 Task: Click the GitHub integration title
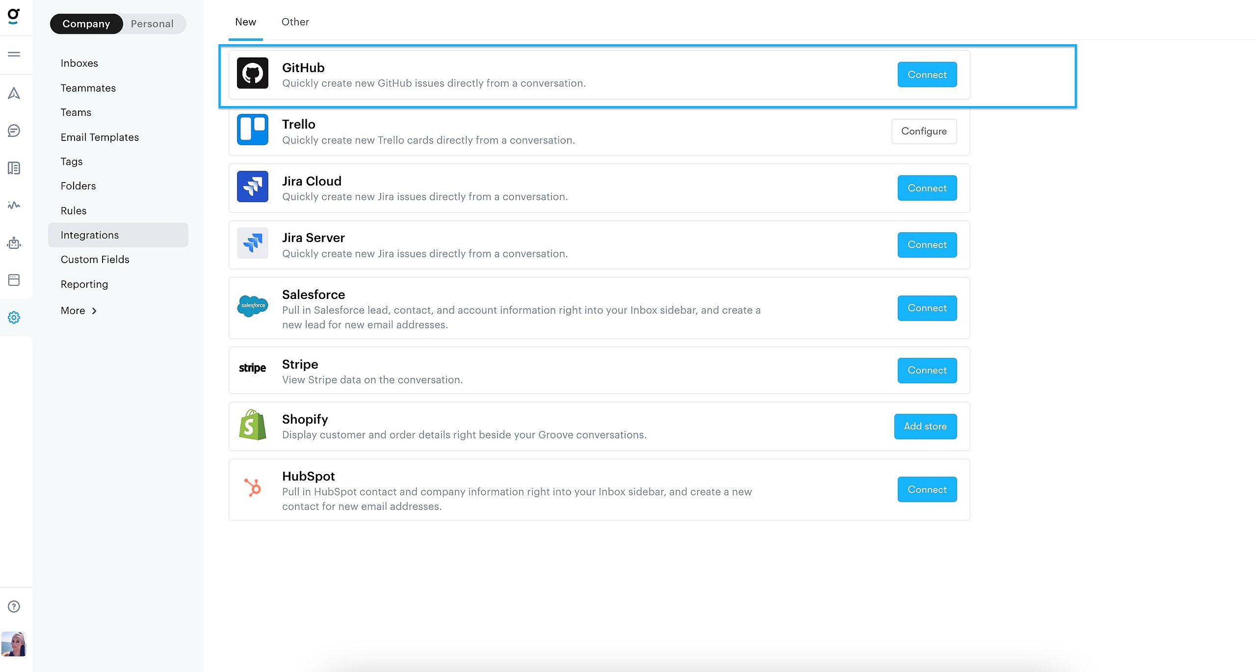point(303,68)
